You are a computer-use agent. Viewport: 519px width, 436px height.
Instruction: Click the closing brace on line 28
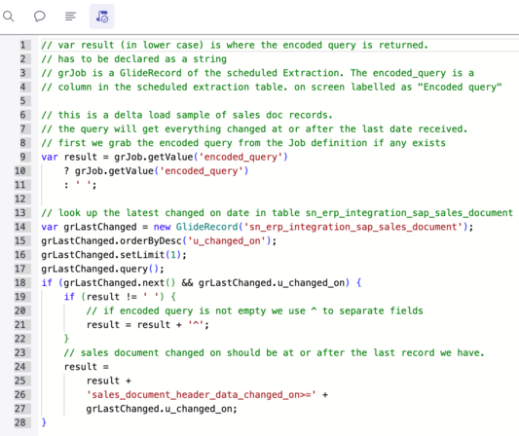pyautogui.click(x=44, y=422)
